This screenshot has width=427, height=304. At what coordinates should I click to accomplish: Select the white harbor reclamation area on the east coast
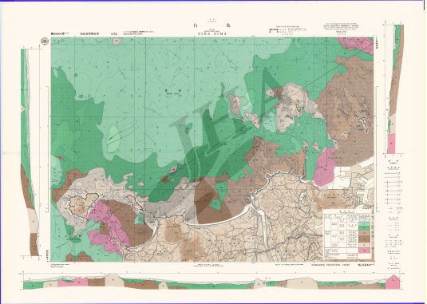350,176
